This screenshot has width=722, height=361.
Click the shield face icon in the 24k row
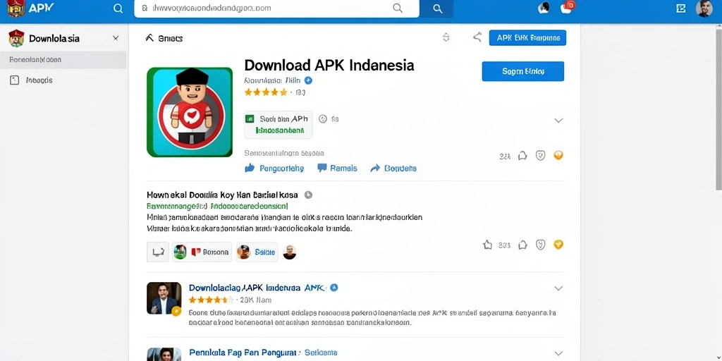pyautogui.click(x=541, y=156)
